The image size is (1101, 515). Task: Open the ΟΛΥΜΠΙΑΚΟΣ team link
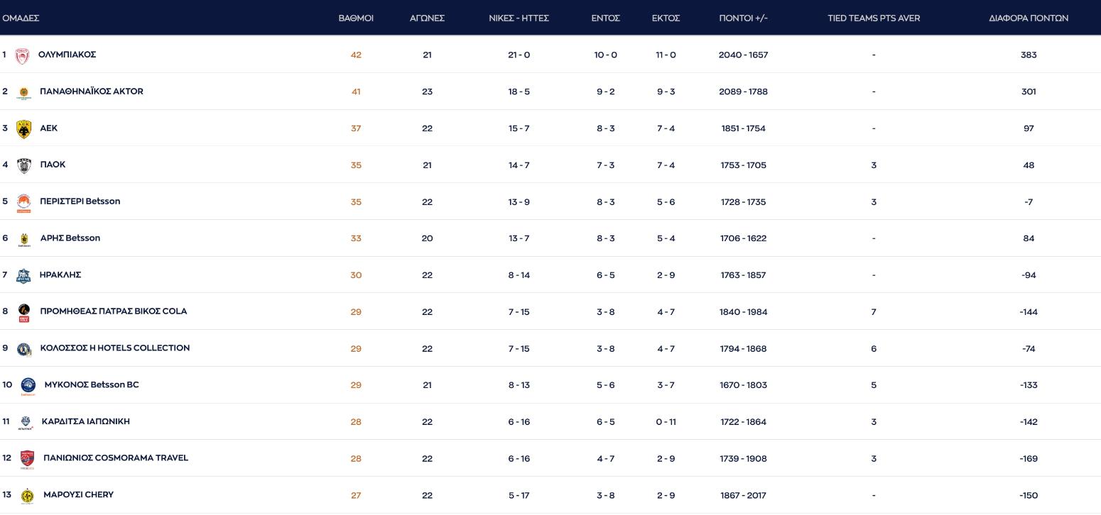(x=67, y=55)
